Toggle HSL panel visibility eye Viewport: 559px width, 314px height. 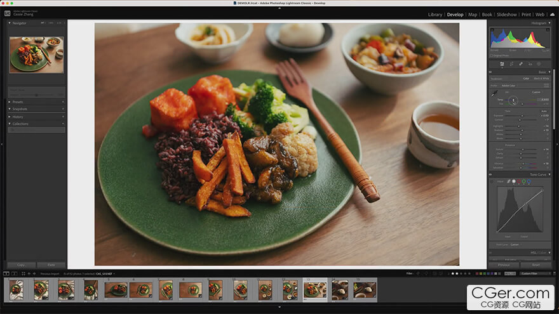click(x=490, y=252)
